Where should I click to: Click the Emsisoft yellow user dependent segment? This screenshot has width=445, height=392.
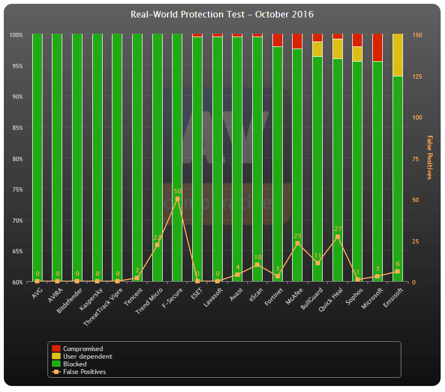click(397, 55)
